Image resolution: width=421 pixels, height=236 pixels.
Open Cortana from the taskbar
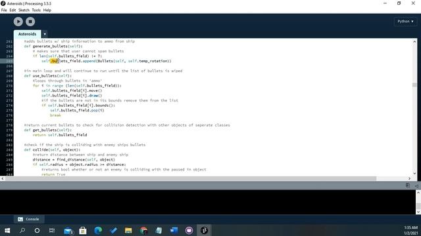[x=37, y=230]
